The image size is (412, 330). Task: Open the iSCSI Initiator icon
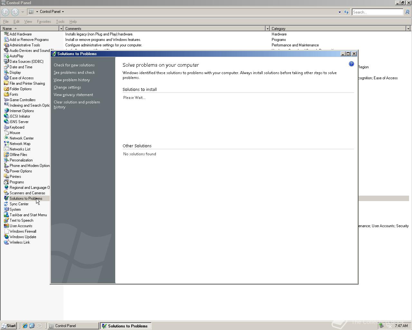(x=6, y=116)
